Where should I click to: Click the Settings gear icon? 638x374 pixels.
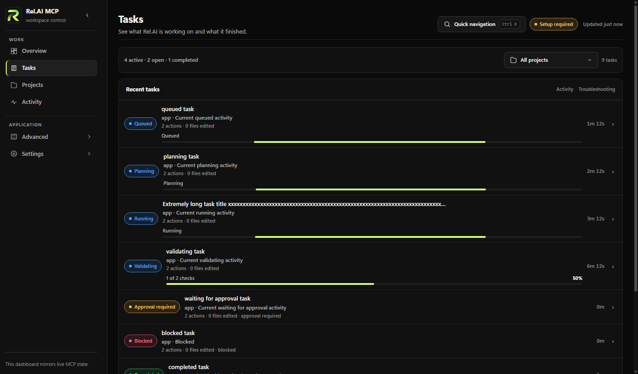pyautogui.click(x=14, y=154)
